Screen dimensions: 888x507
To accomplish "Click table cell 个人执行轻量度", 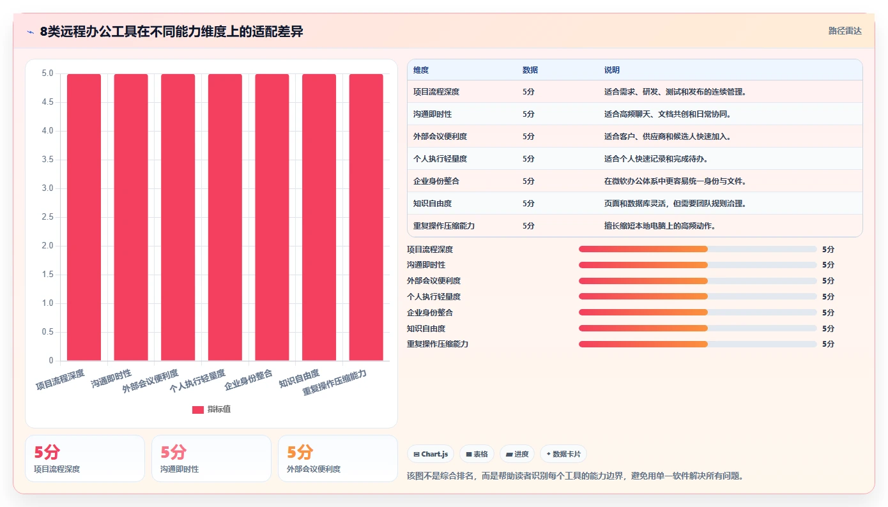I will (440, 159).
